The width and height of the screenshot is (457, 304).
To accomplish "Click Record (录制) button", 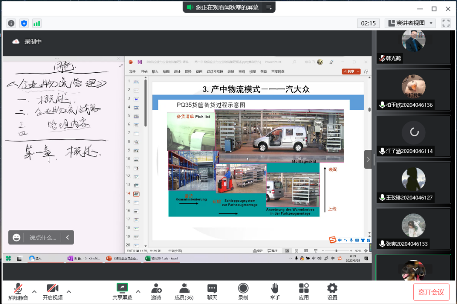I will pos(243,291).
